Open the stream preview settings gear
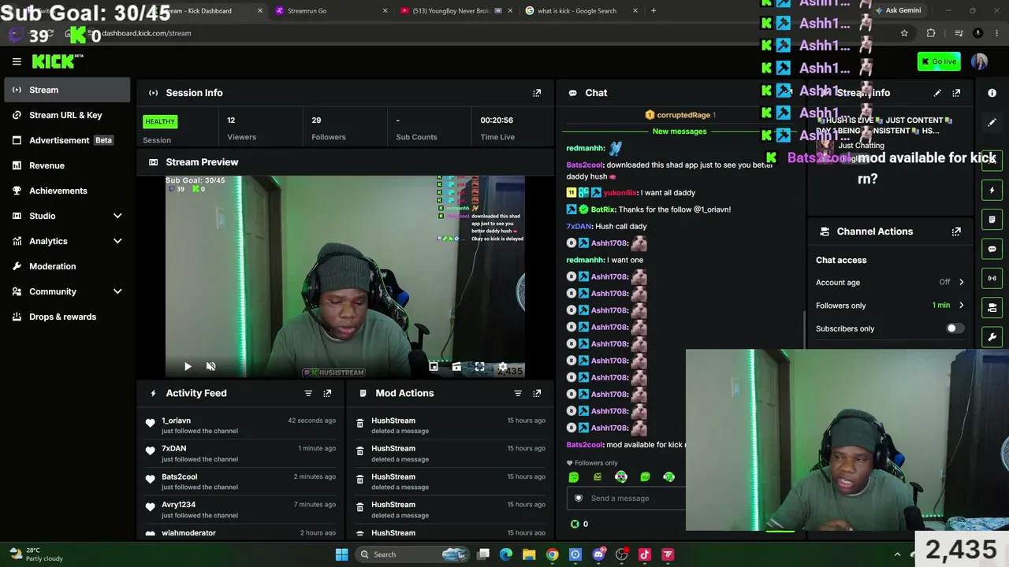 [x=503, y=366]
